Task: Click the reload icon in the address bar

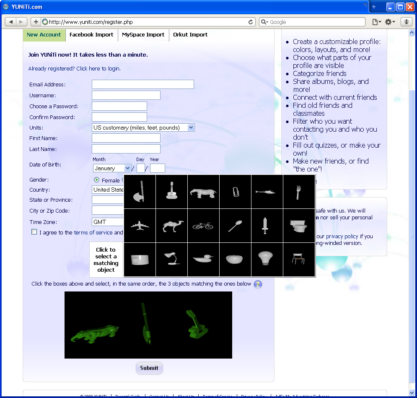Action: tap(251, 22)
